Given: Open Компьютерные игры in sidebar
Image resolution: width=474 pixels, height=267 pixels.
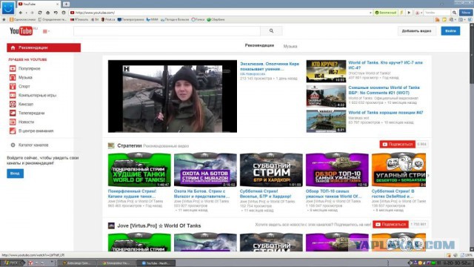Looking at the screenshot, I should tap(37, 95).
